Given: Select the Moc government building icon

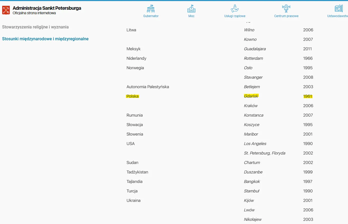Looking at the screenshot, I should pyautogui.click(x=191, y=8).
